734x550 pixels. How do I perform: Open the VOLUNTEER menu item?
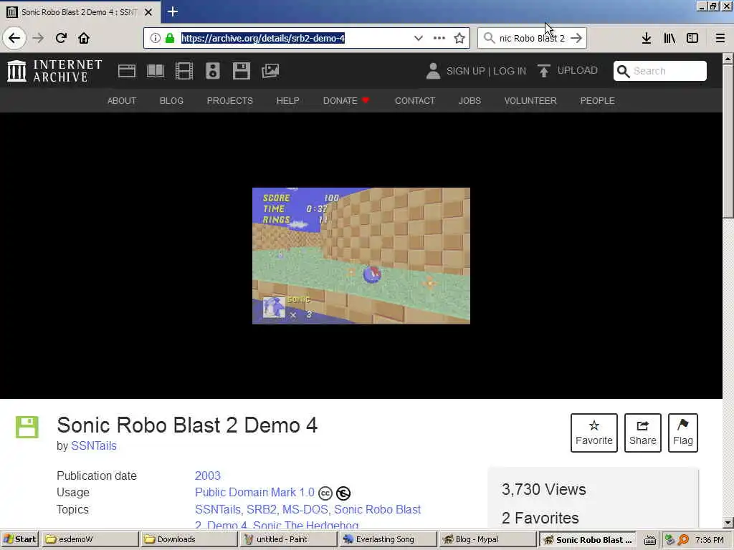coord(530,101)
